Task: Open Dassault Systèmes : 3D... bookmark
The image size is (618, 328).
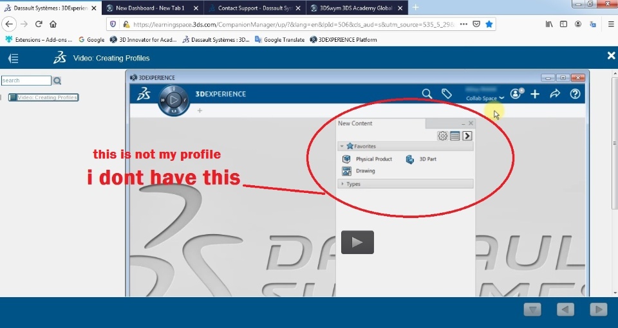Action: pos(216,39)
